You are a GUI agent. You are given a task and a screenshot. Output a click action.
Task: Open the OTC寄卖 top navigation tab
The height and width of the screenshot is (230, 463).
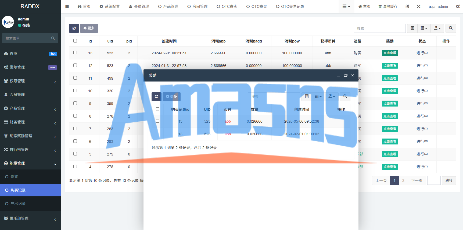(x=227, y=6)
